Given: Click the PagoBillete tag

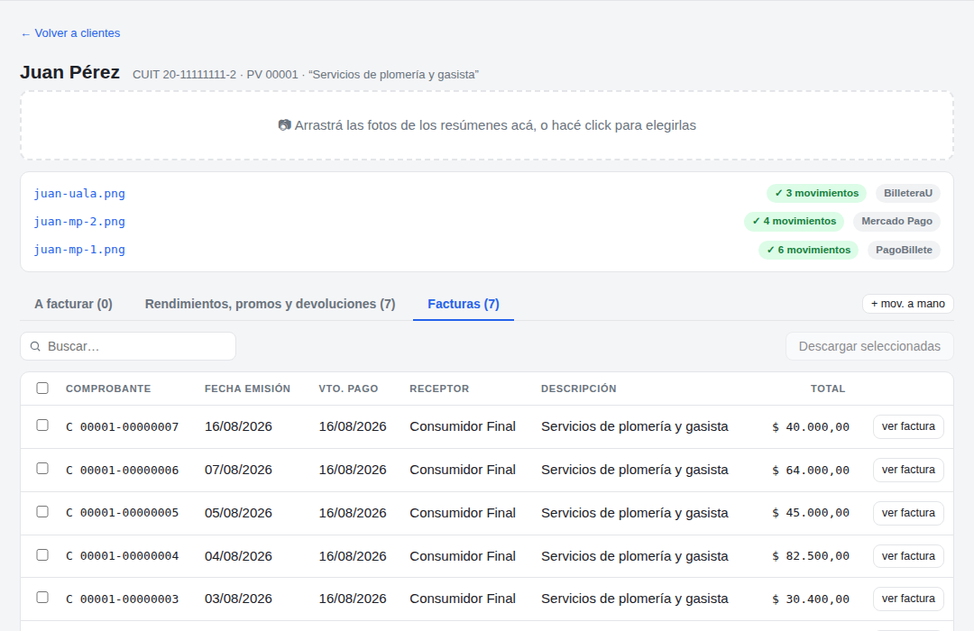Looking at the screenshot, I should pos(904,250).
